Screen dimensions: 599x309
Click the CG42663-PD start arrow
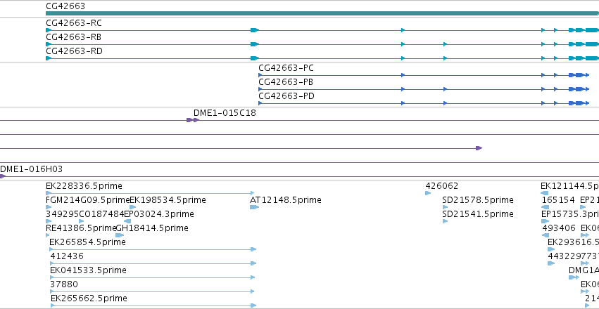[x=260, y=103]
